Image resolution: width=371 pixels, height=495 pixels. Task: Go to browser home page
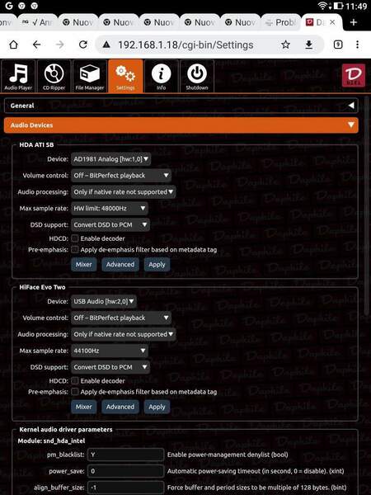pos(13,45)
